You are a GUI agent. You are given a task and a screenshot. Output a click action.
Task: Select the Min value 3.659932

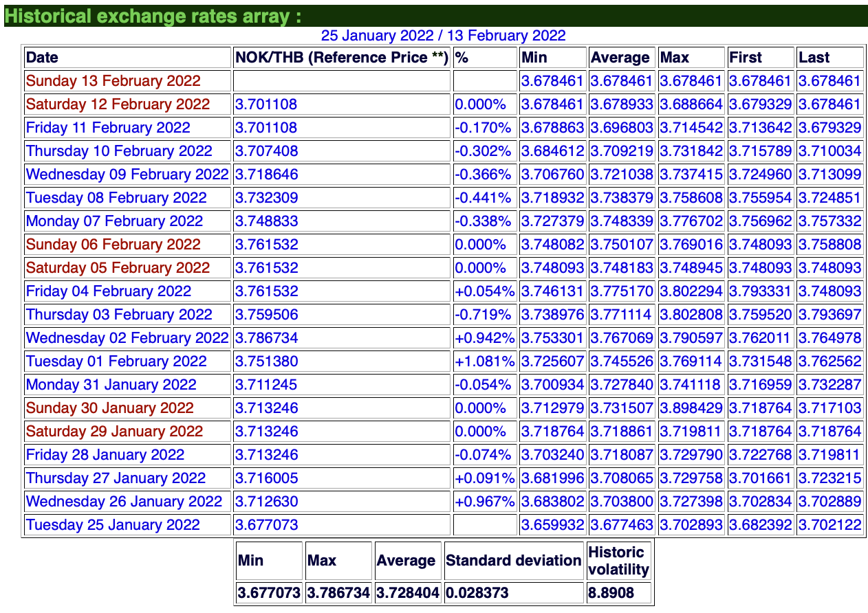coord(552,525)
